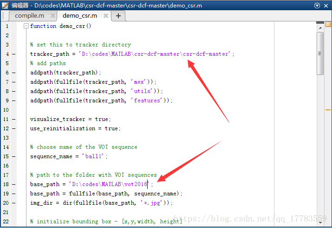This screenshot has width=332, height=228.
Task: Click 'use_reinitialization = true;' line
Action: tap(75, 128)
